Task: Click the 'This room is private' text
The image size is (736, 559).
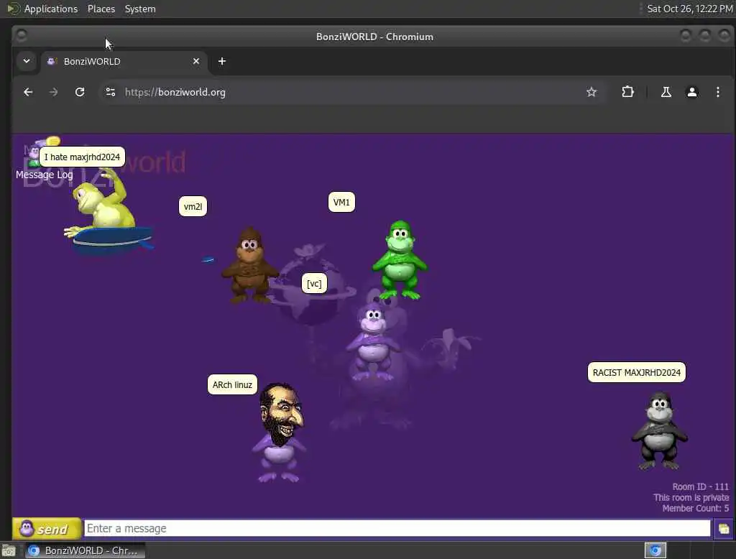Action: pos(691,497)
